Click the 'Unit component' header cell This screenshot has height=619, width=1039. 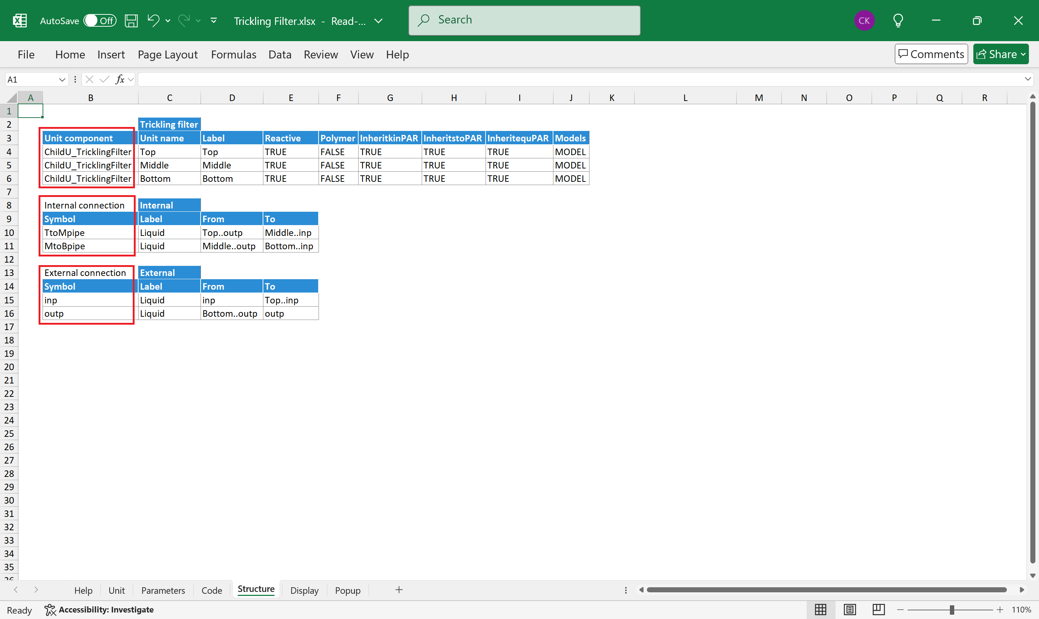point(91,138)
